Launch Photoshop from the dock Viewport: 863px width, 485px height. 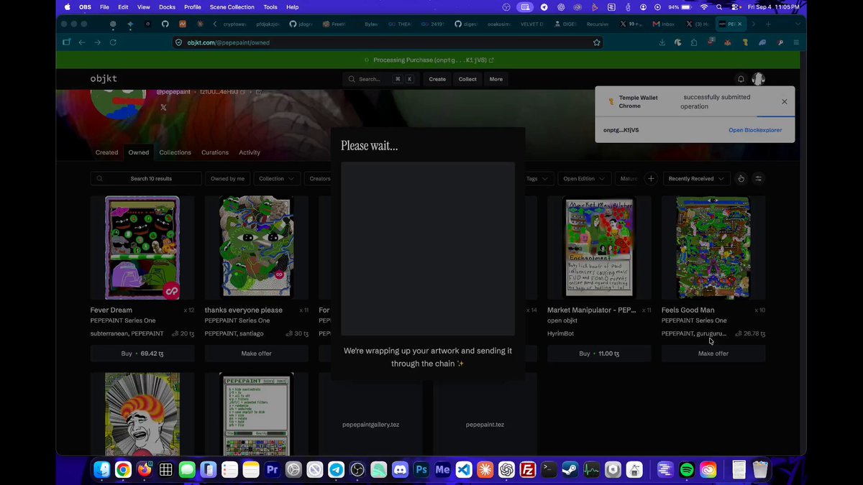click(x=421, y=470)
